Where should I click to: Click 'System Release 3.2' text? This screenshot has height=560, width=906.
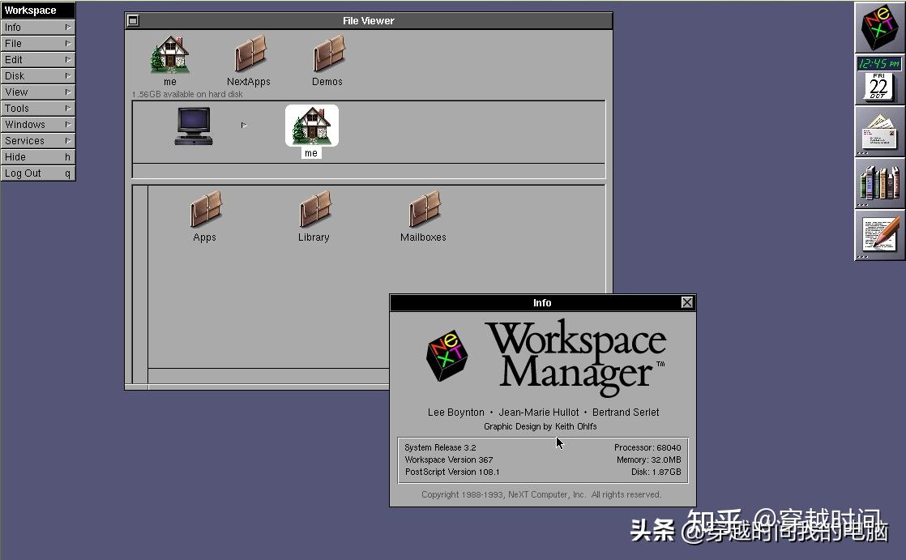(x=440, y=447)
